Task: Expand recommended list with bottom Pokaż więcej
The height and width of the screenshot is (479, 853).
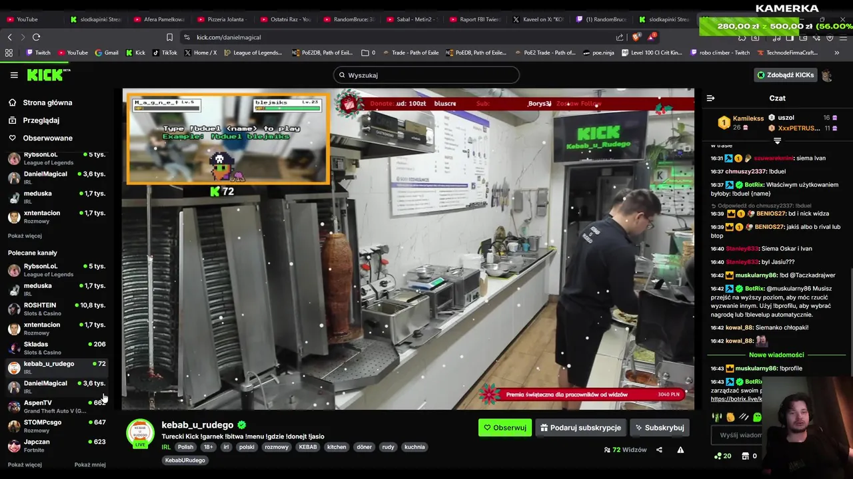Action: [25, 464]
